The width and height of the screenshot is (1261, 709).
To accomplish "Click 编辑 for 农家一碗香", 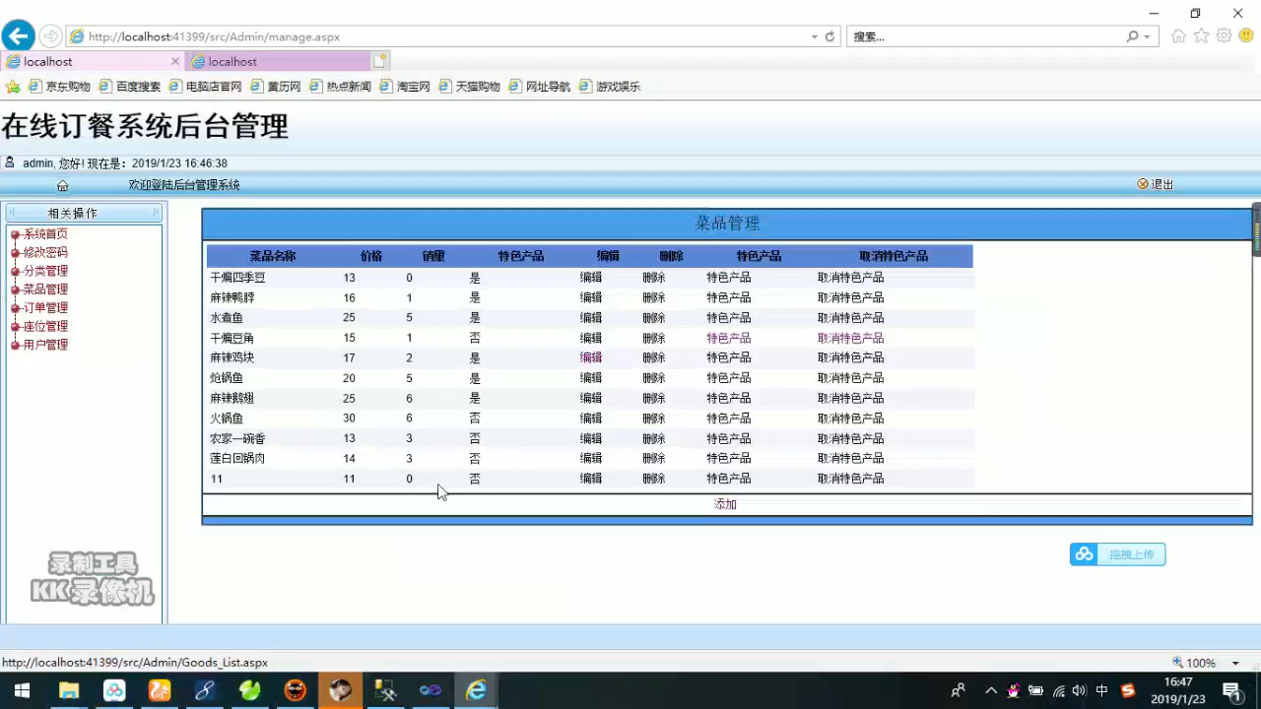I will click(591, 438).
